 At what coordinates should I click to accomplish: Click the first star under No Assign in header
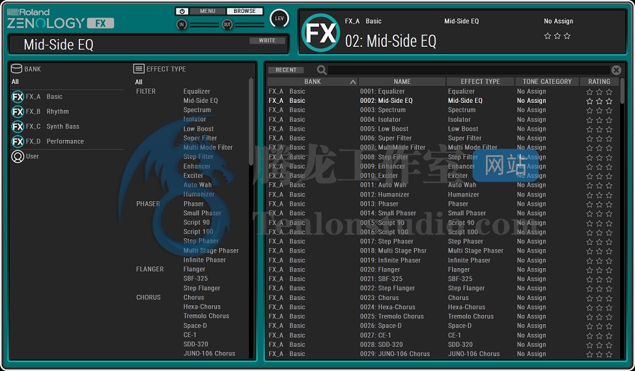pyautogui.click(x=548, y=36)
